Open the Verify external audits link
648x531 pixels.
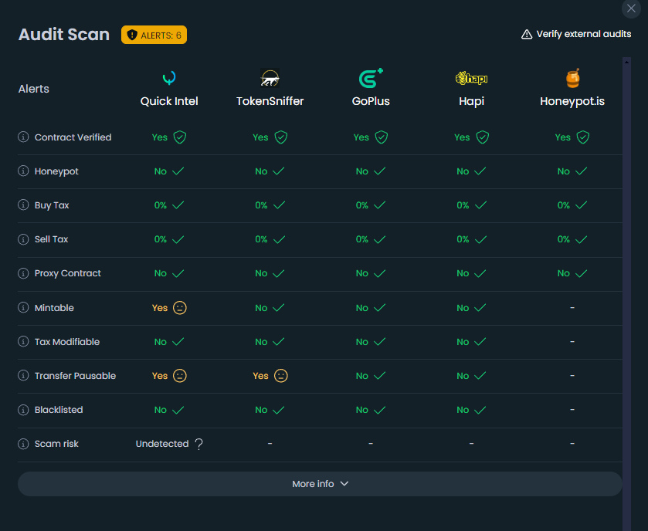point(576,34)
